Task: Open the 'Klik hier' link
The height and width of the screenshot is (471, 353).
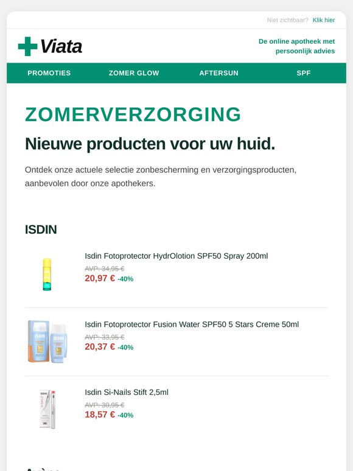Action: click(324, 20)
